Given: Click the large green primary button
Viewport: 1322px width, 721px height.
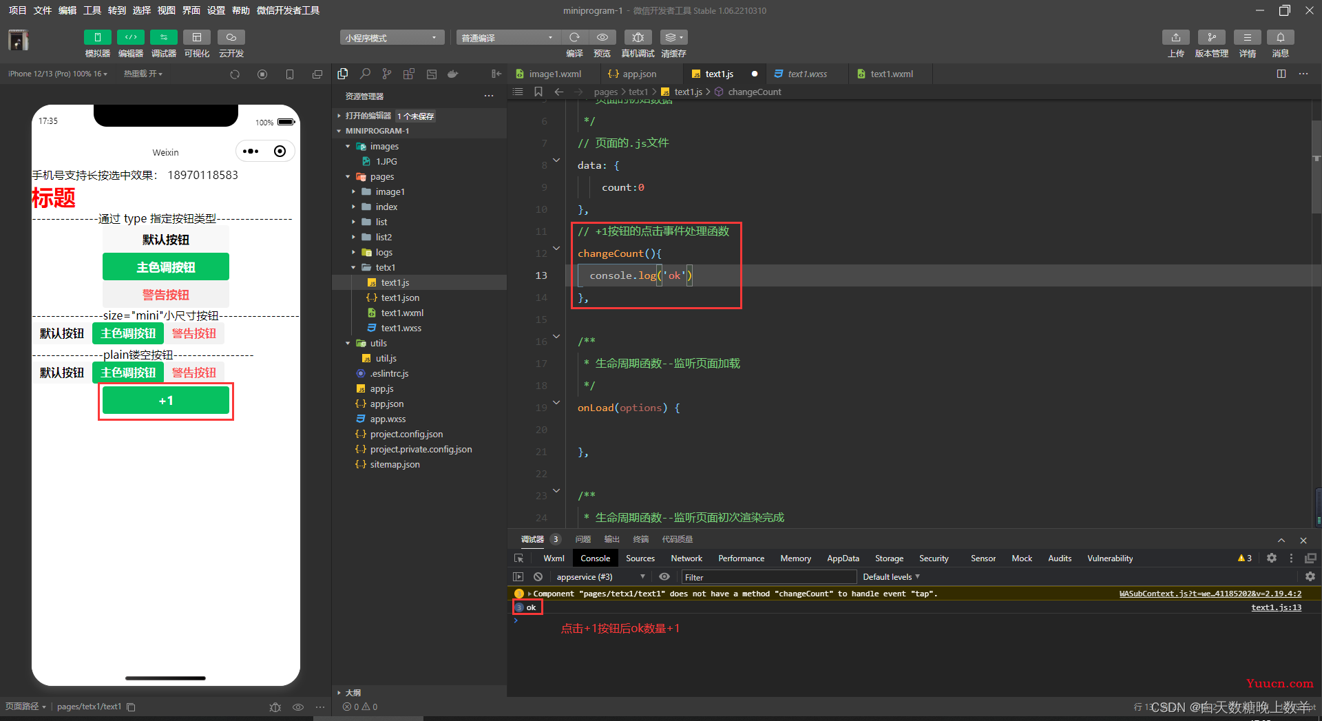Looking at the screenshot, I should click(x=165, y=267).
